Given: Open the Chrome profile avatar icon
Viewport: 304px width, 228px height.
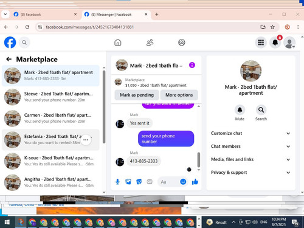Looking at the screenshot, I should pyautogui.click(x=287, y=27).
